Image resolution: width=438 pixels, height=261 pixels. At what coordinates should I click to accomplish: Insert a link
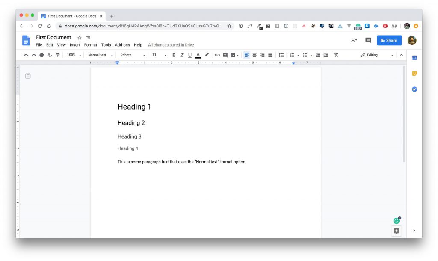pos(217,55)
